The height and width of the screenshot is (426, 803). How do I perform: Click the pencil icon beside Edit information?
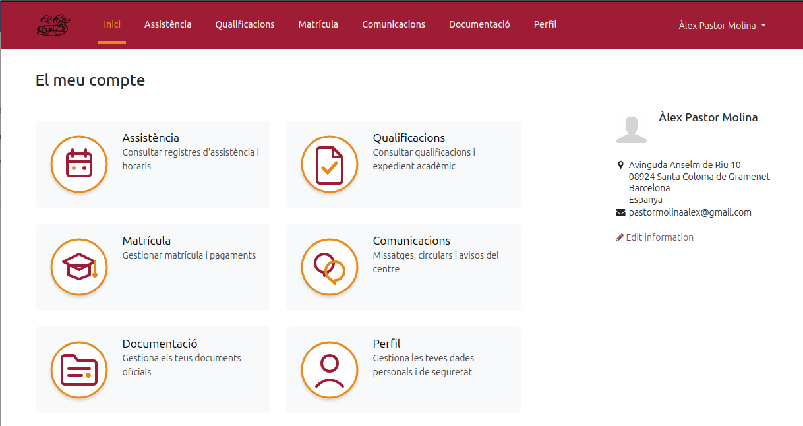point(620,237)
